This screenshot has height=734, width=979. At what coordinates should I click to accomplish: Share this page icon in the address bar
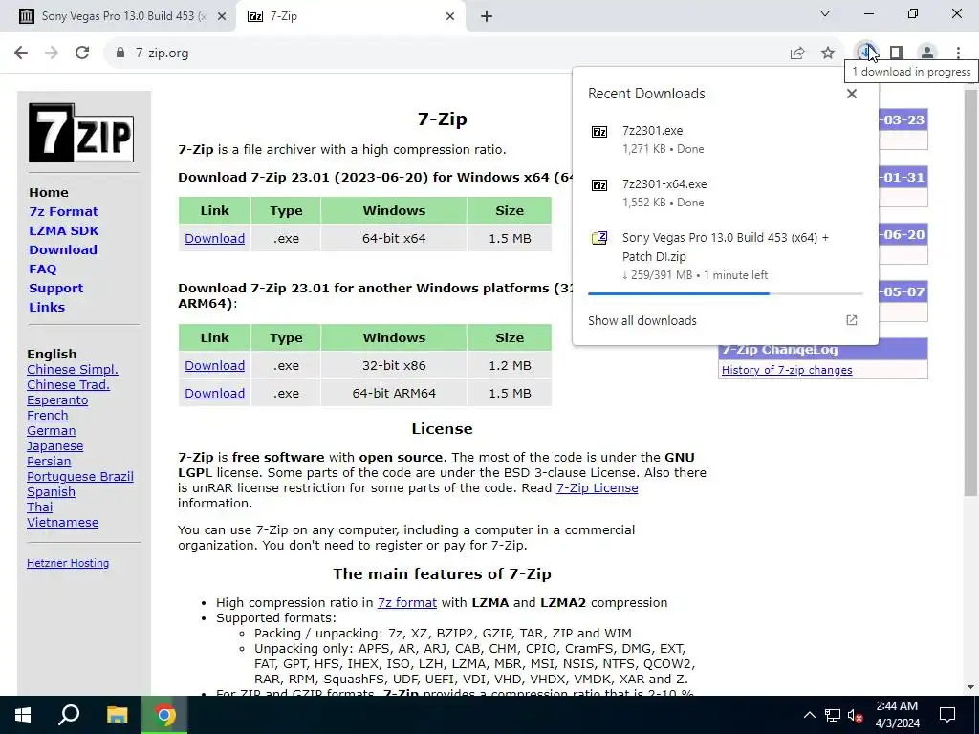tap(797, 54)
